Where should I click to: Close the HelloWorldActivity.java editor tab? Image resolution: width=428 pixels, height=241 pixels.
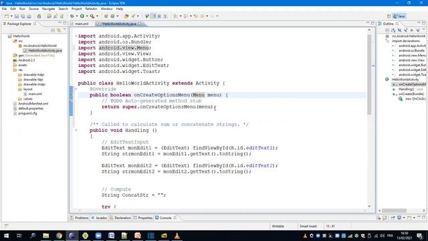point(140,24)
